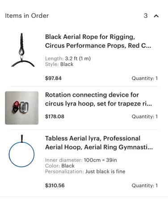Click Quantity: 1 for the rotation device

[x=145, y=117]
